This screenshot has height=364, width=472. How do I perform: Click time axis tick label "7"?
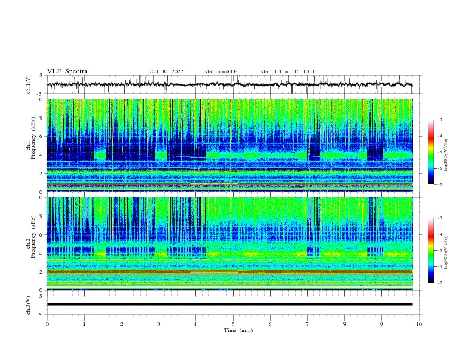pyautogui.click(x=308, y=324)
